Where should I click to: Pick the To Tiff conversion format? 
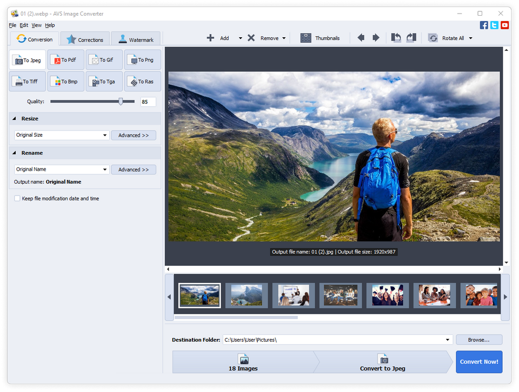tap(27, 82)
